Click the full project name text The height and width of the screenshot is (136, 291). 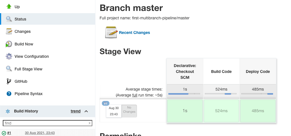coord(145,18)
